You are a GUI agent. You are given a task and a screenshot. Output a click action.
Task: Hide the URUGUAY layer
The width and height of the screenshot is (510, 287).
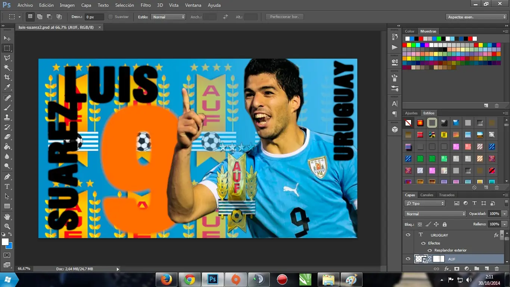[x=408, y=235]
